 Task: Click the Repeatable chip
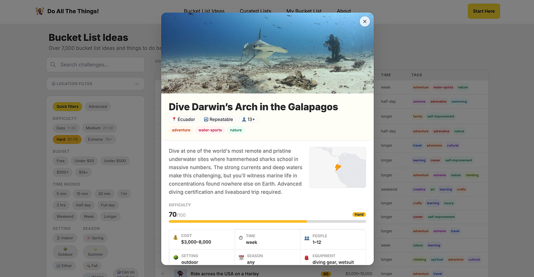click(218, 120)
